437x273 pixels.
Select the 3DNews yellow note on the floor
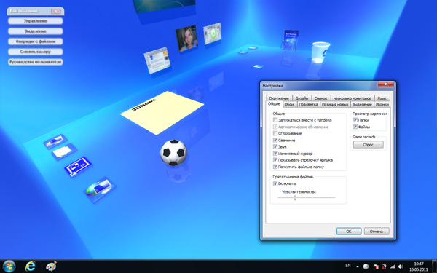tap(162, 113)
